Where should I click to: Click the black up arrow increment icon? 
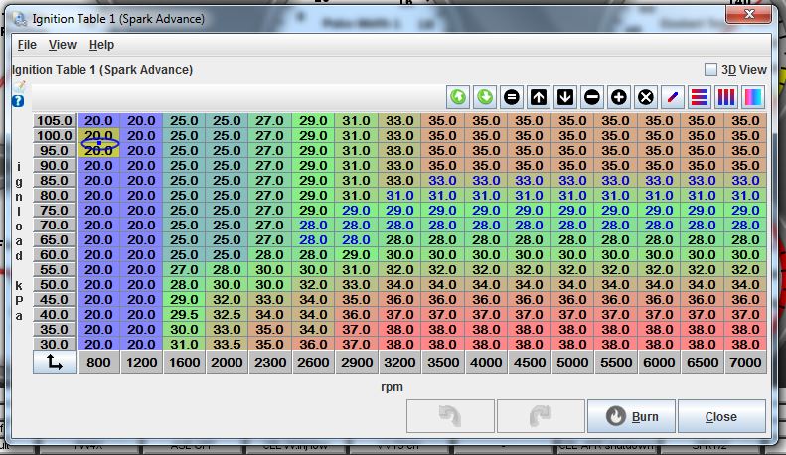[x=539, y=97]
